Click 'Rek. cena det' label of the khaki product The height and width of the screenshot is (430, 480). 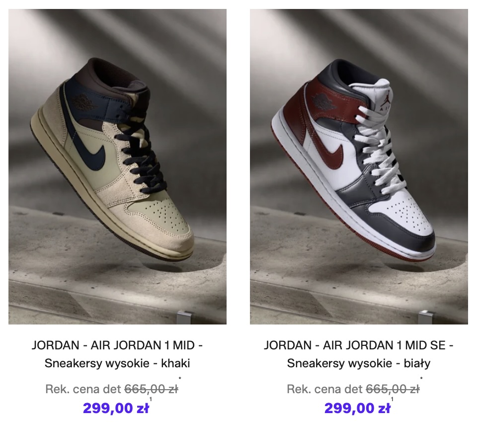coord(83,389)
